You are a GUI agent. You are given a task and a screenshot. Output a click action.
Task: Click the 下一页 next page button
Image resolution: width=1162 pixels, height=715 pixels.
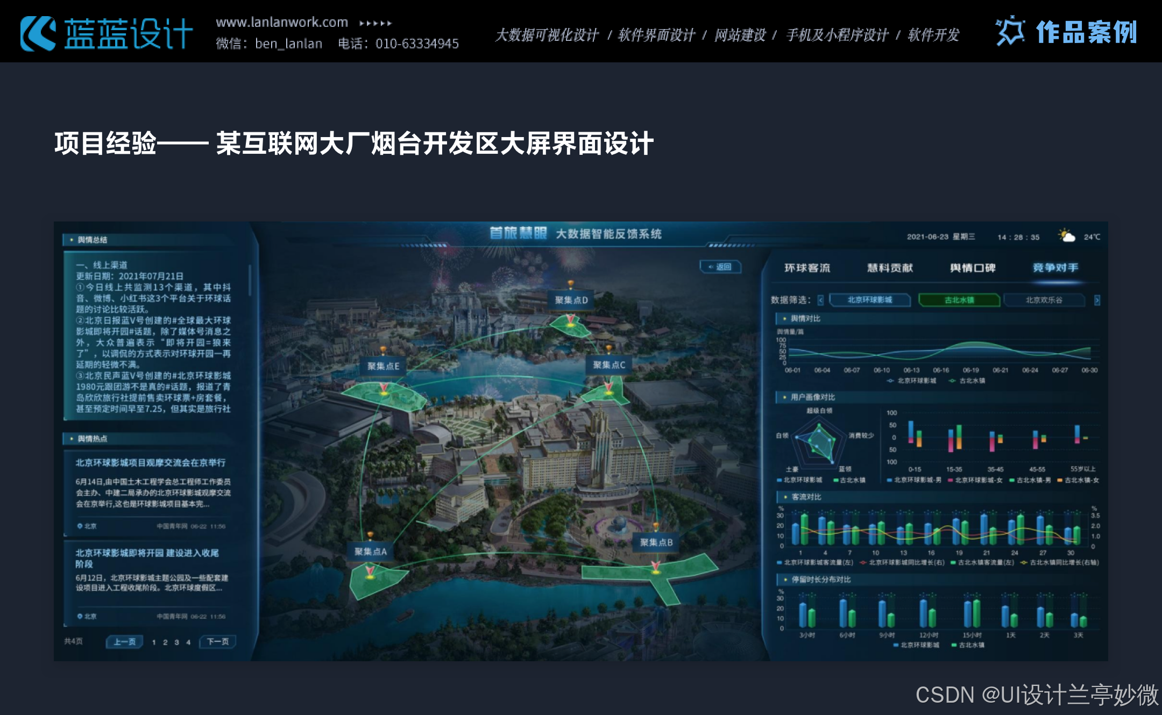(x=218, y=641)
